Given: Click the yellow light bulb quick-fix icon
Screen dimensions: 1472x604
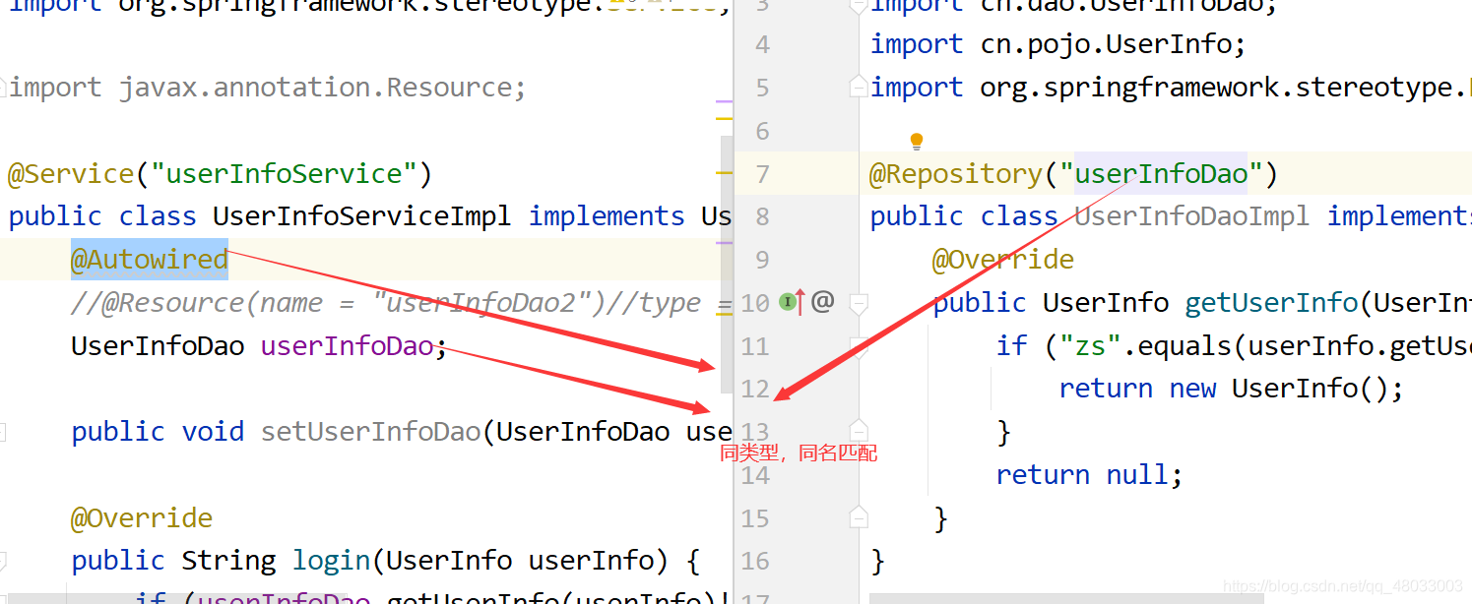Looking at the screenshot, I should (x=916, y=142).
